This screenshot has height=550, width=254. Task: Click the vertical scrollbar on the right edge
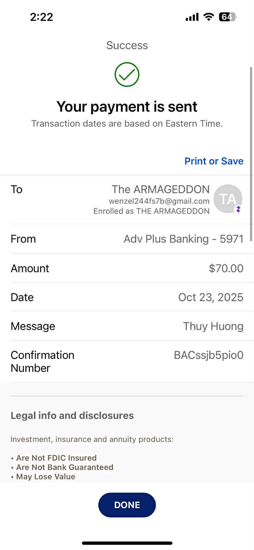coord(251,154)
